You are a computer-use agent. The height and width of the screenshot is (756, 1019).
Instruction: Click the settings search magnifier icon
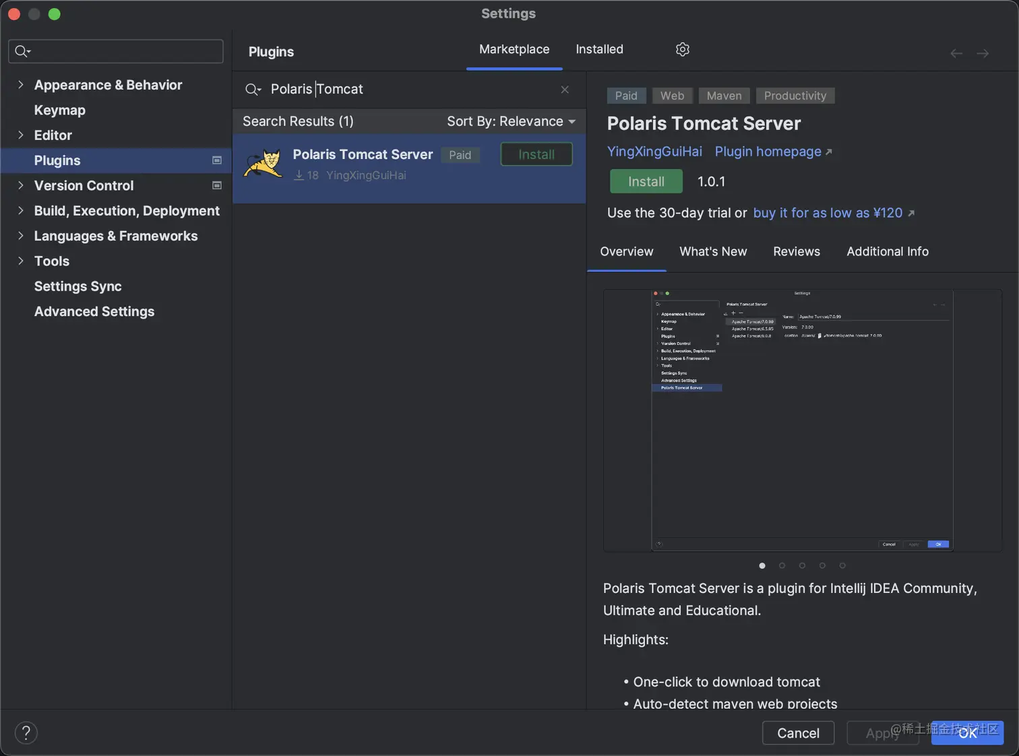[22, 51]
